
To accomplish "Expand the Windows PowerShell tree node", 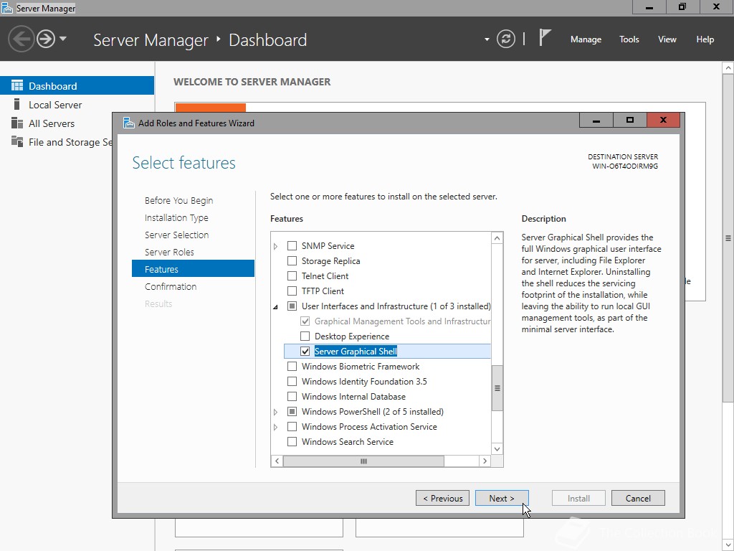I will coord(276,412).
